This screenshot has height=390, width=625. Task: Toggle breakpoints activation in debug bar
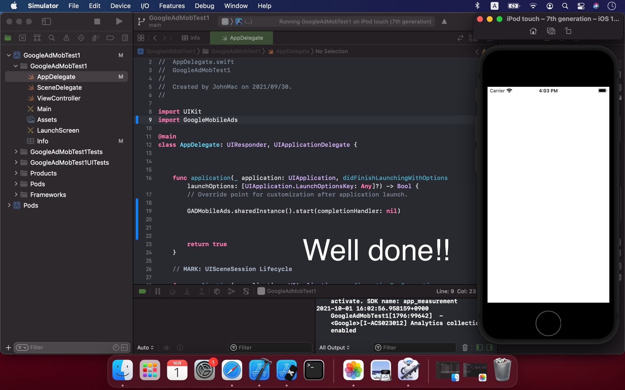pyautogui.click(x=142, y=292)
